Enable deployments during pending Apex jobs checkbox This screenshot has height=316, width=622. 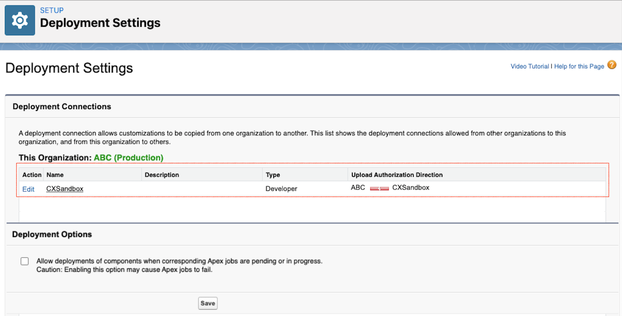click(25, 261)
